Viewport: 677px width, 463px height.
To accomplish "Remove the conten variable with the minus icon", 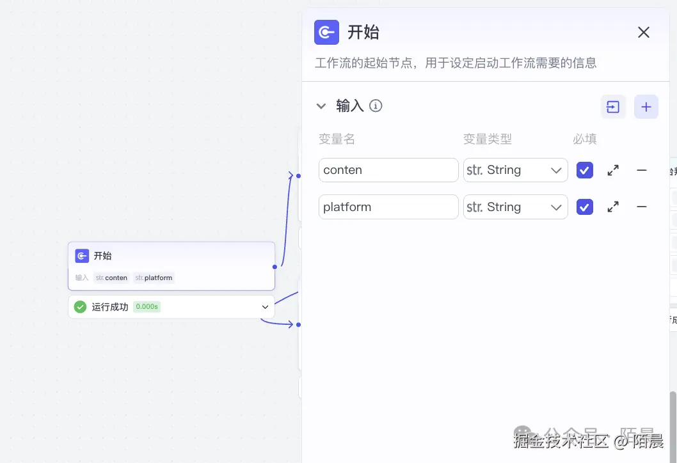I will tap(642, 170).
